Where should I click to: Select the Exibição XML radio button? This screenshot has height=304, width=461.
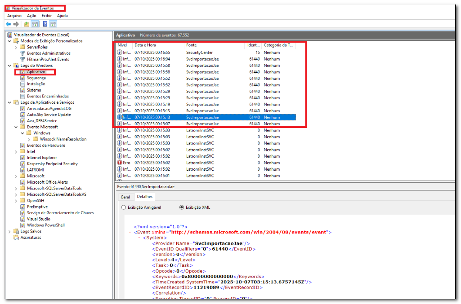coord(182,207)
